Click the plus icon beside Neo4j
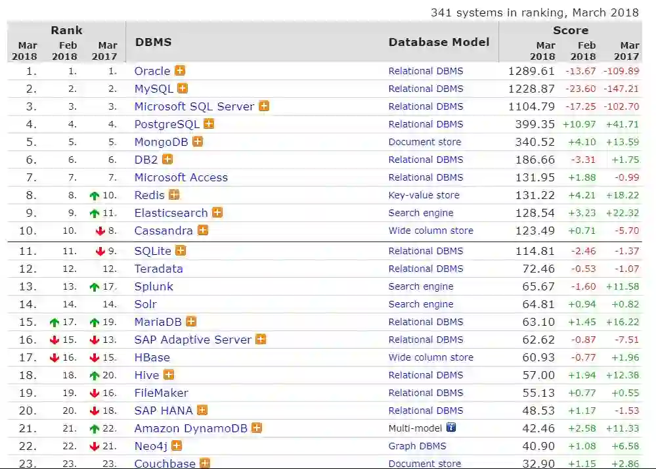Screen dimensions: 656x469 (177, 445)
